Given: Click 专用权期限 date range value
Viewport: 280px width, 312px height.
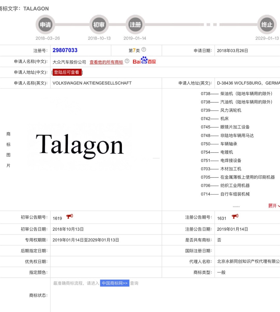Looking at the screenshot, I should (x=86, y=240).
